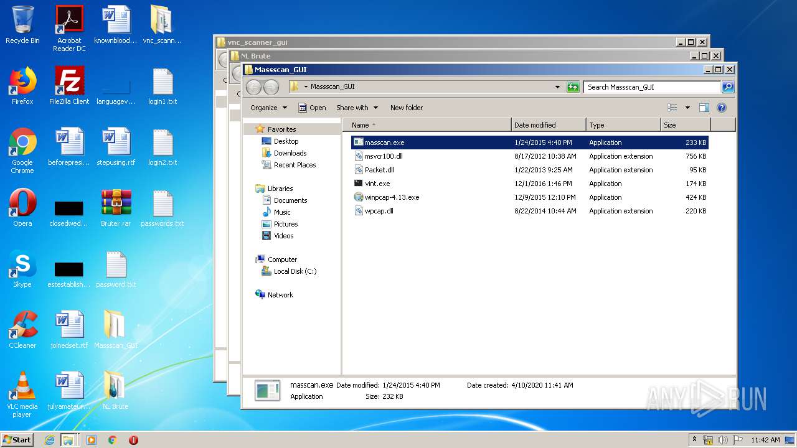The image size is (797, 448).
Task: Select the Skype desktop shortcut
Action: coord(22,269)
